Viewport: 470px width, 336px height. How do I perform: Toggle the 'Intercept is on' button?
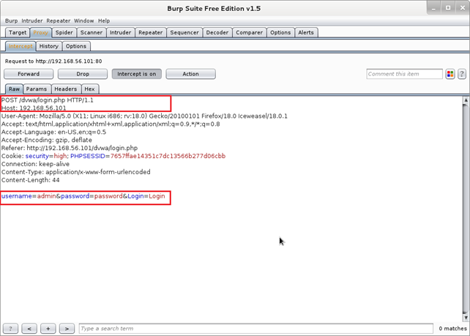(136, 74)
